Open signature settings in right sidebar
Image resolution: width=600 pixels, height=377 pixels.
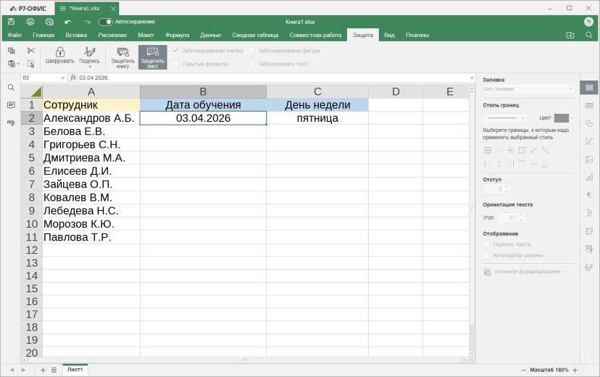pyautogui.click(x=589, y=267)
